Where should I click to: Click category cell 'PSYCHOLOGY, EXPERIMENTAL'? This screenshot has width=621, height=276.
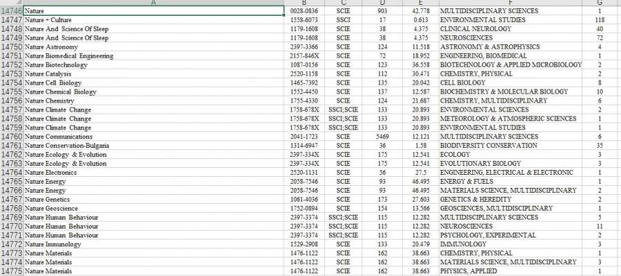click(x=511, y=235)
